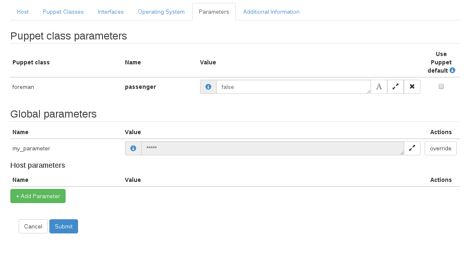464x255 pixels.
Task: Open the Host tab
Action: coord(23,12)
